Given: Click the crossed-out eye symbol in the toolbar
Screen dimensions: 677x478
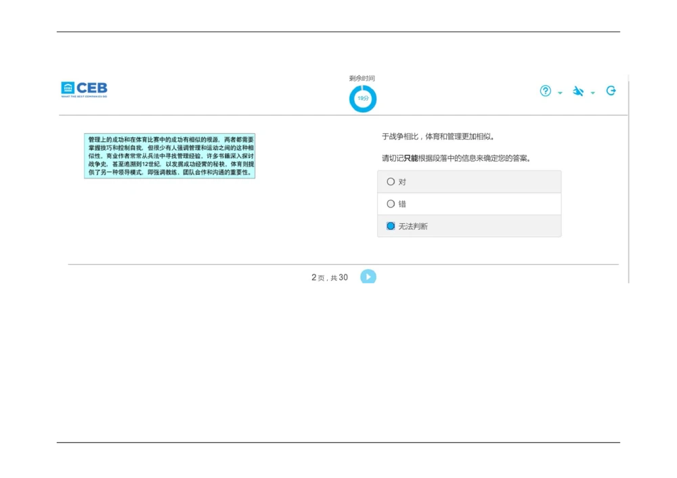Looking at the screenshot, I should coord(579,91).
